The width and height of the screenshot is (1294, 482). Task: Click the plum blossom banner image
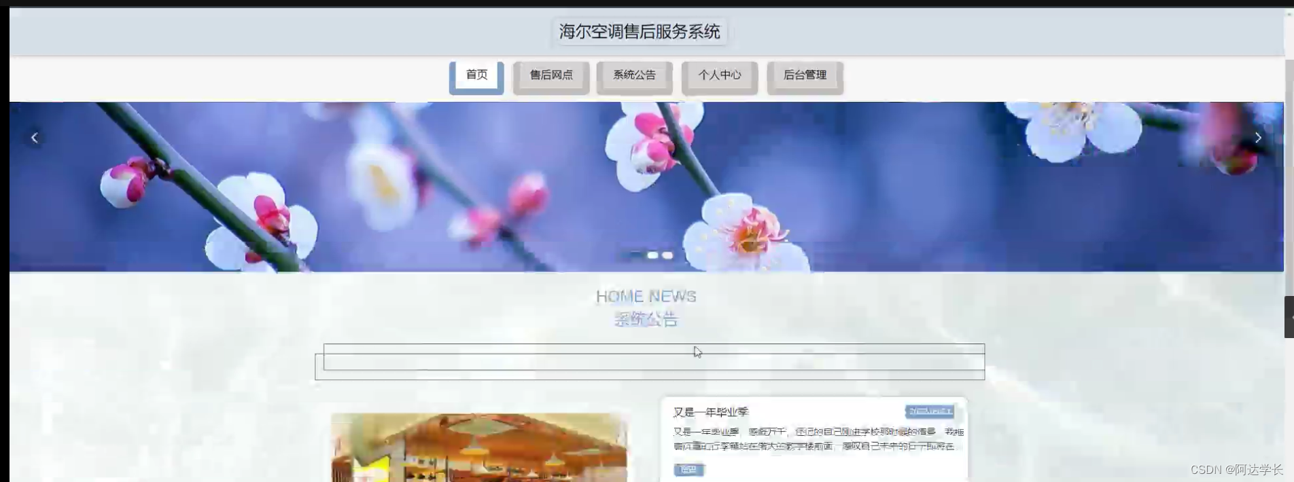[x=646, y=187]
